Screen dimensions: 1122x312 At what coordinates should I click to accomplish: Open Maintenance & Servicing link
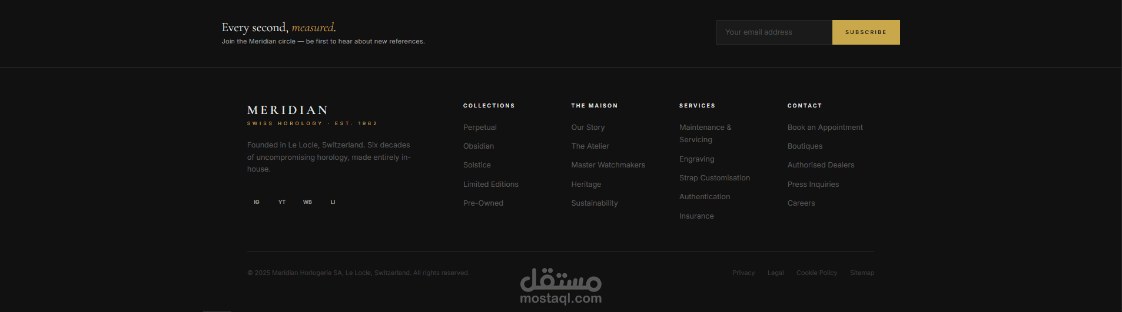705,133
